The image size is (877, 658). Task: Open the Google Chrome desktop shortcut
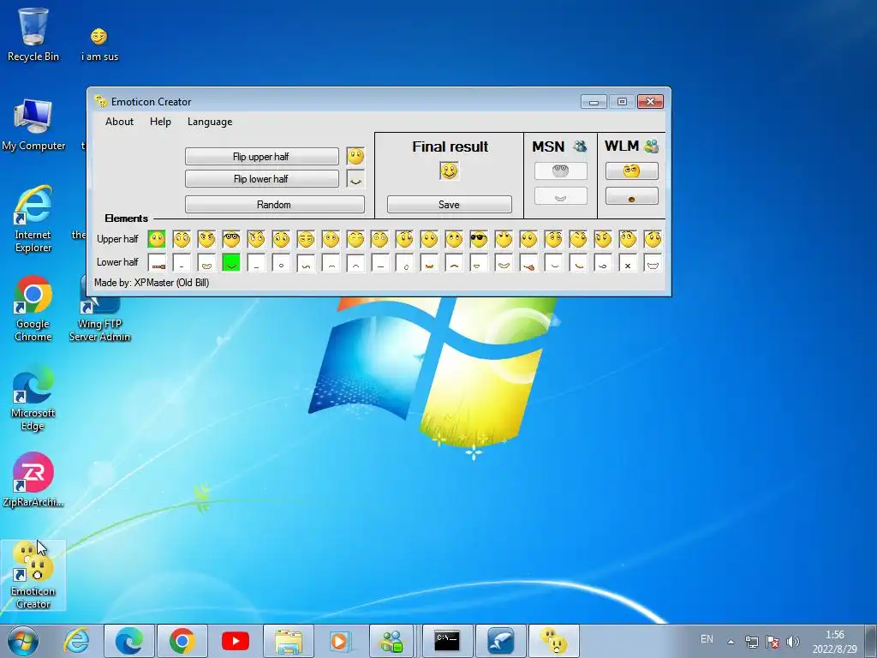pyautogui.click(x=33, y=308)
